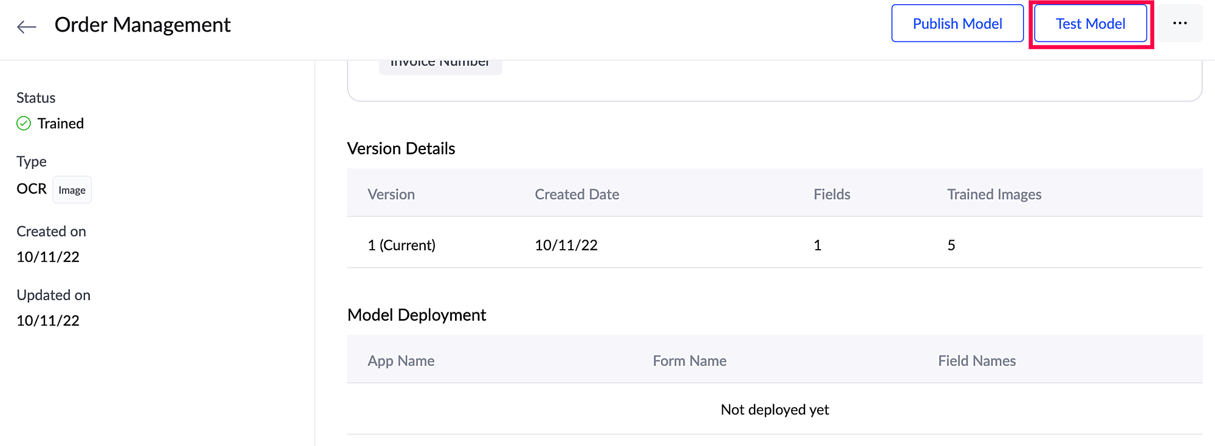Click the Created Date column header
The image size is (1215, 446).
tap(577, 194)
